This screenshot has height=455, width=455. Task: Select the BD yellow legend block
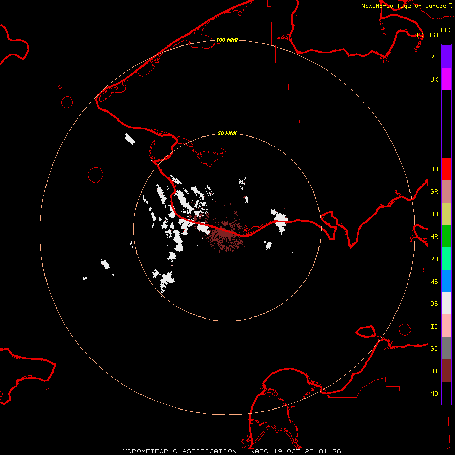(x=446, y=214)
